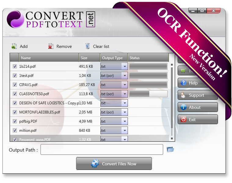The image size is (232, 183).
Task: Open output type dropdown for CLASSNOTES0.pdf
Action: 125,94
